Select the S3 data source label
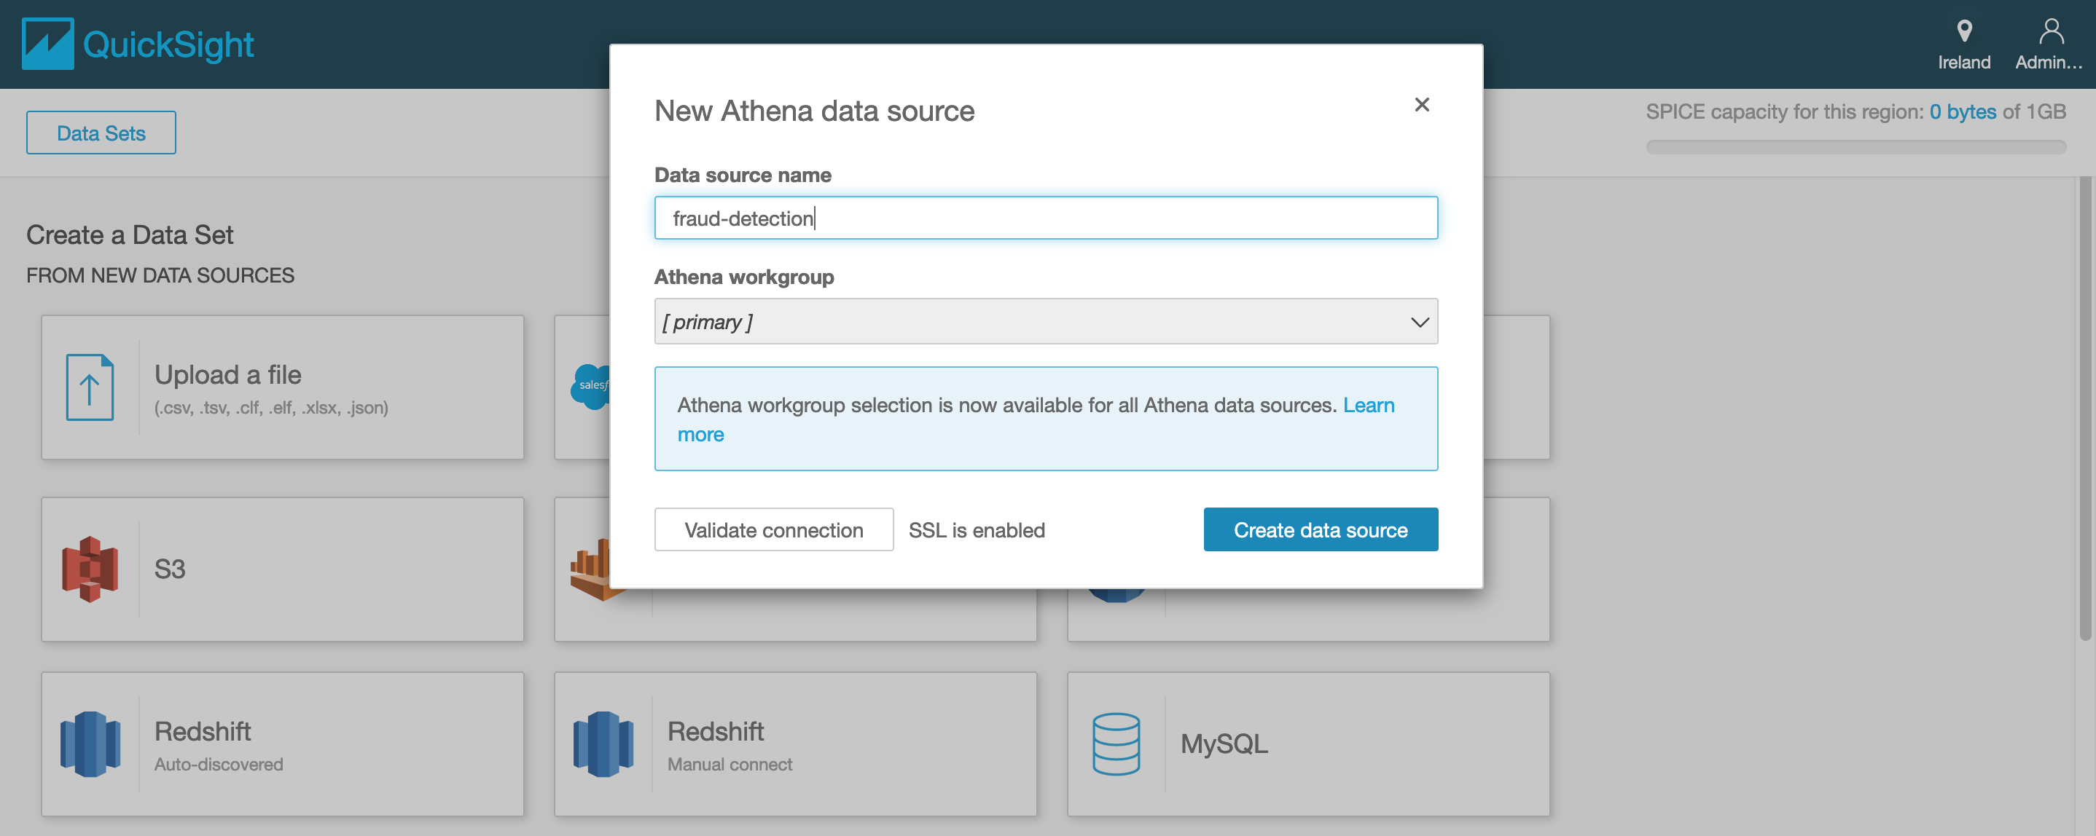Screen dimensions: 2096x836 coord(170,569)
